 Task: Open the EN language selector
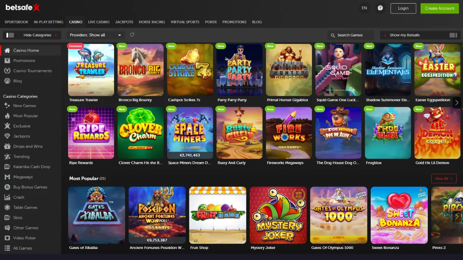(x=364, y=8)
